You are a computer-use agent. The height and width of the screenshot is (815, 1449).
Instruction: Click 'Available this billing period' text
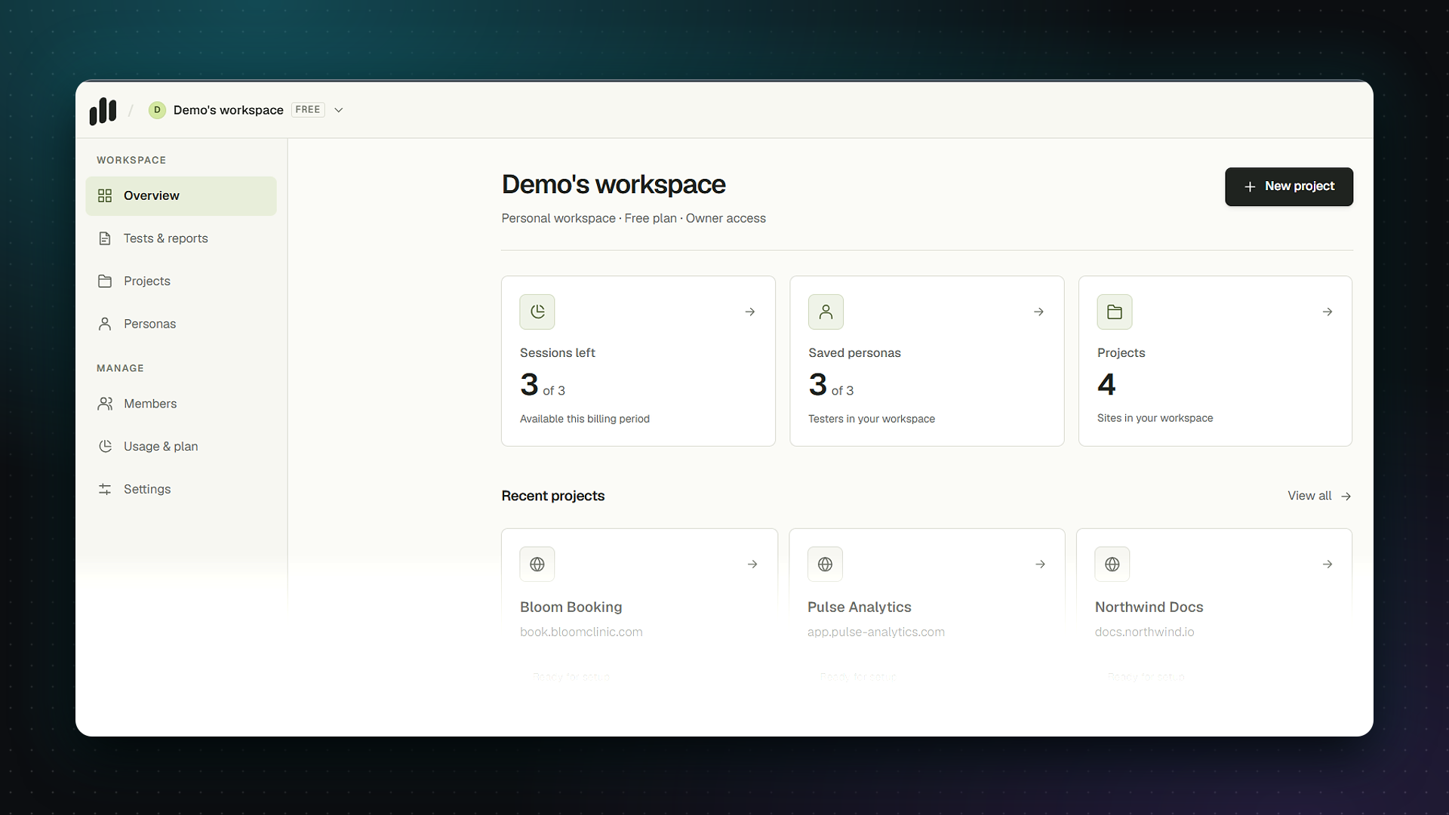585,419
